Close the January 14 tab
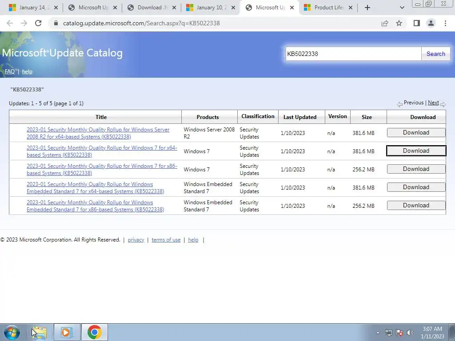Viewport: 455px width, 341px height. coord(56,8)
